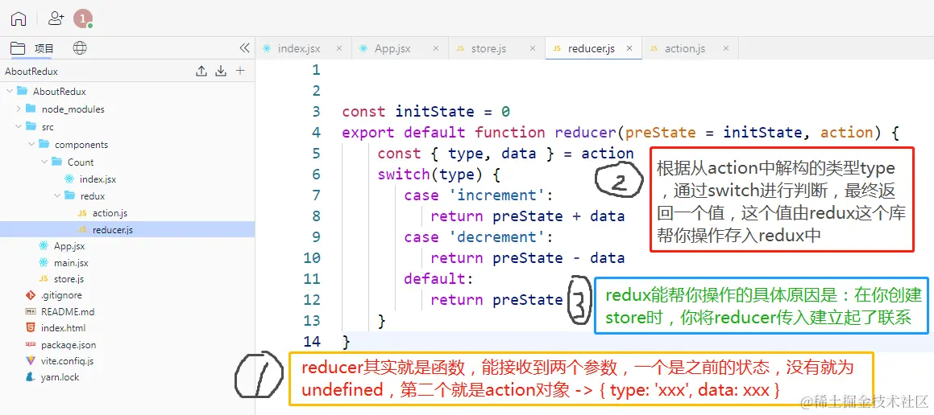Image resolution: width=934 pixels, height=415 pixels.
Task: Switch to the App.jsx editor tab
Action: [x=392, y=49]
